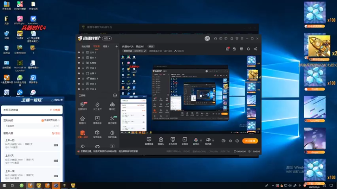Toggle visibility of 全屏 1 source
The height and width of the screenshot is (189, 337).
(79, 73)
